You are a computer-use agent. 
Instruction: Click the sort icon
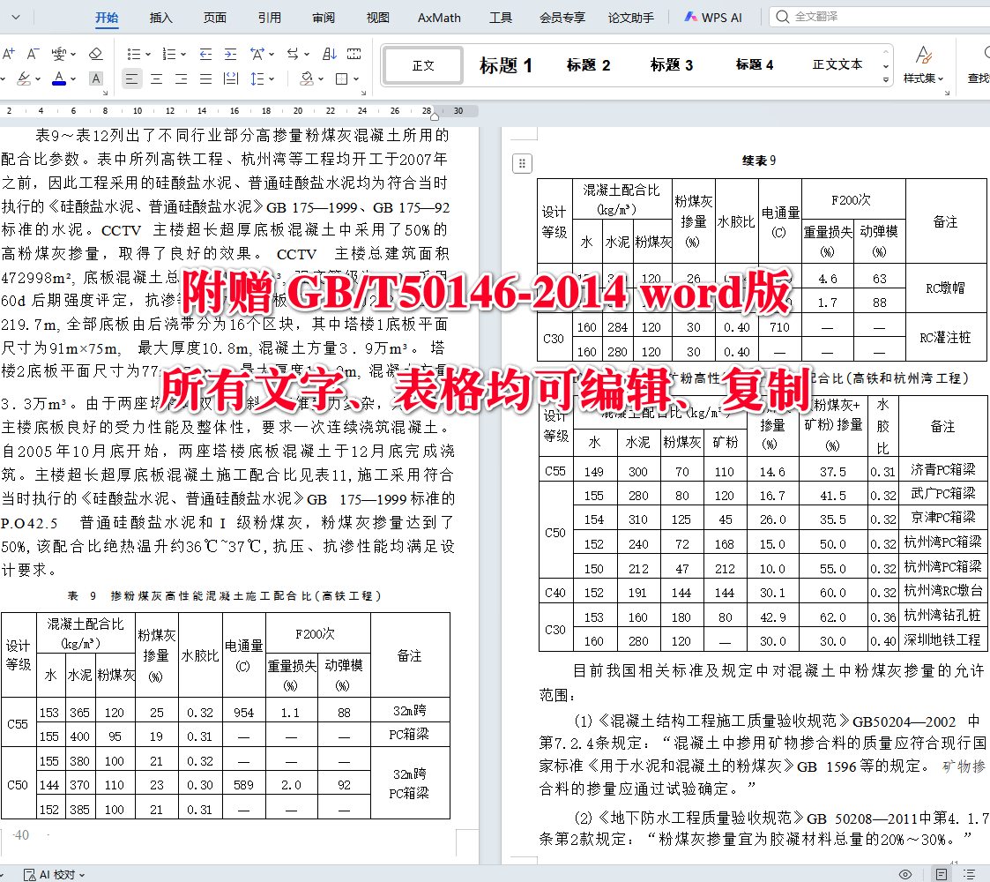click(x=330, y=54)
